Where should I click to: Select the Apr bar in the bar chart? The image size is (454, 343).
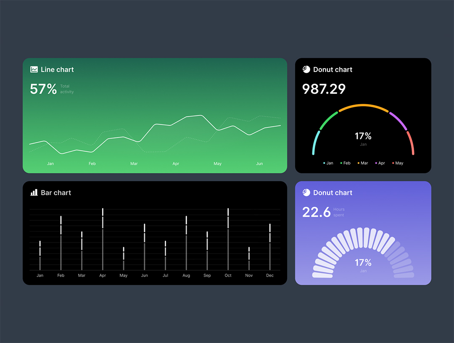click(x=103, y=240)
